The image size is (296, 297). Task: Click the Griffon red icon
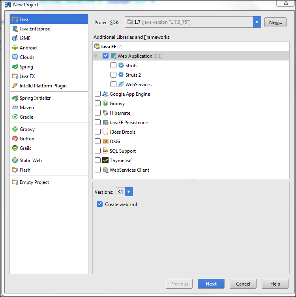pos(15,139)
